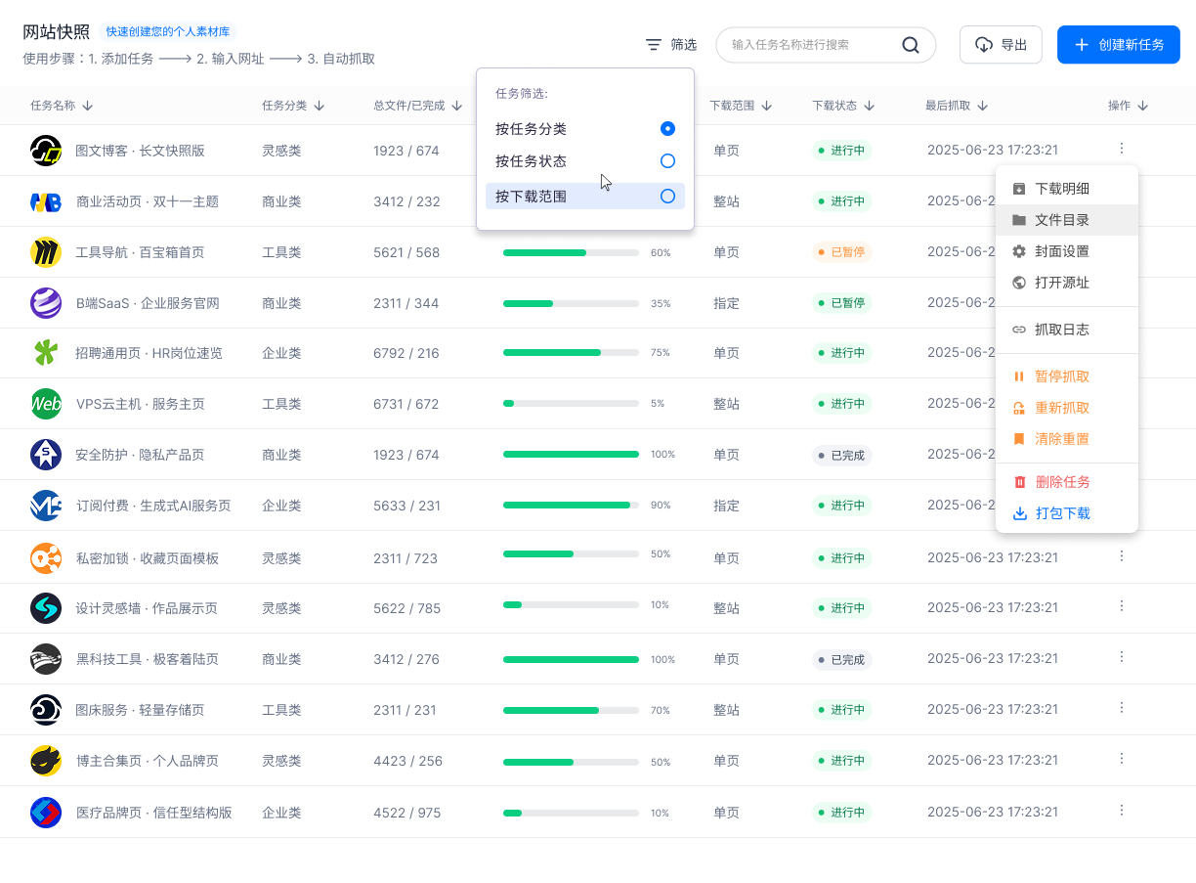Open logo of 商业活动页 · 双十一主题
1196x883 pixels.
pos(46,201)
